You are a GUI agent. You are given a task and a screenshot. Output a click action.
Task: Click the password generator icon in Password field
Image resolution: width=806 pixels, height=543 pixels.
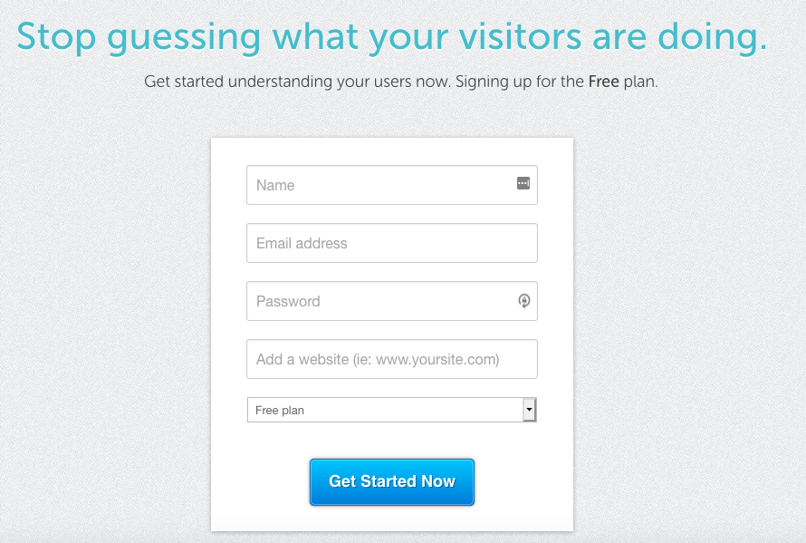[523, 301]
